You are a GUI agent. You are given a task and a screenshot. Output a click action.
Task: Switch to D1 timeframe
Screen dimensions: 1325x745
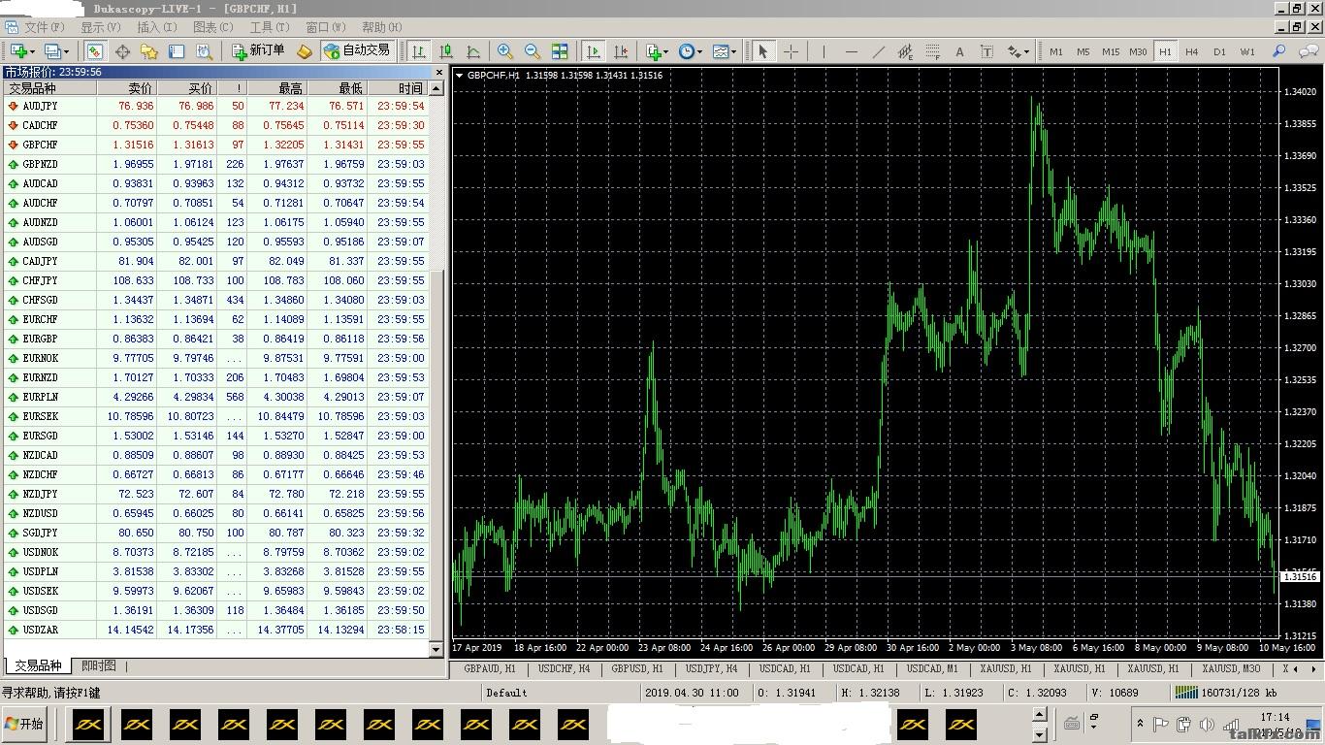(1219, 51)
